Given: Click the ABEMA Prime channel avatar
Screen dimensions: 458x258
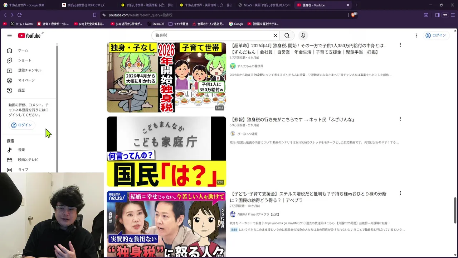Looking at the screenshot, I should [x=233, y=214].
